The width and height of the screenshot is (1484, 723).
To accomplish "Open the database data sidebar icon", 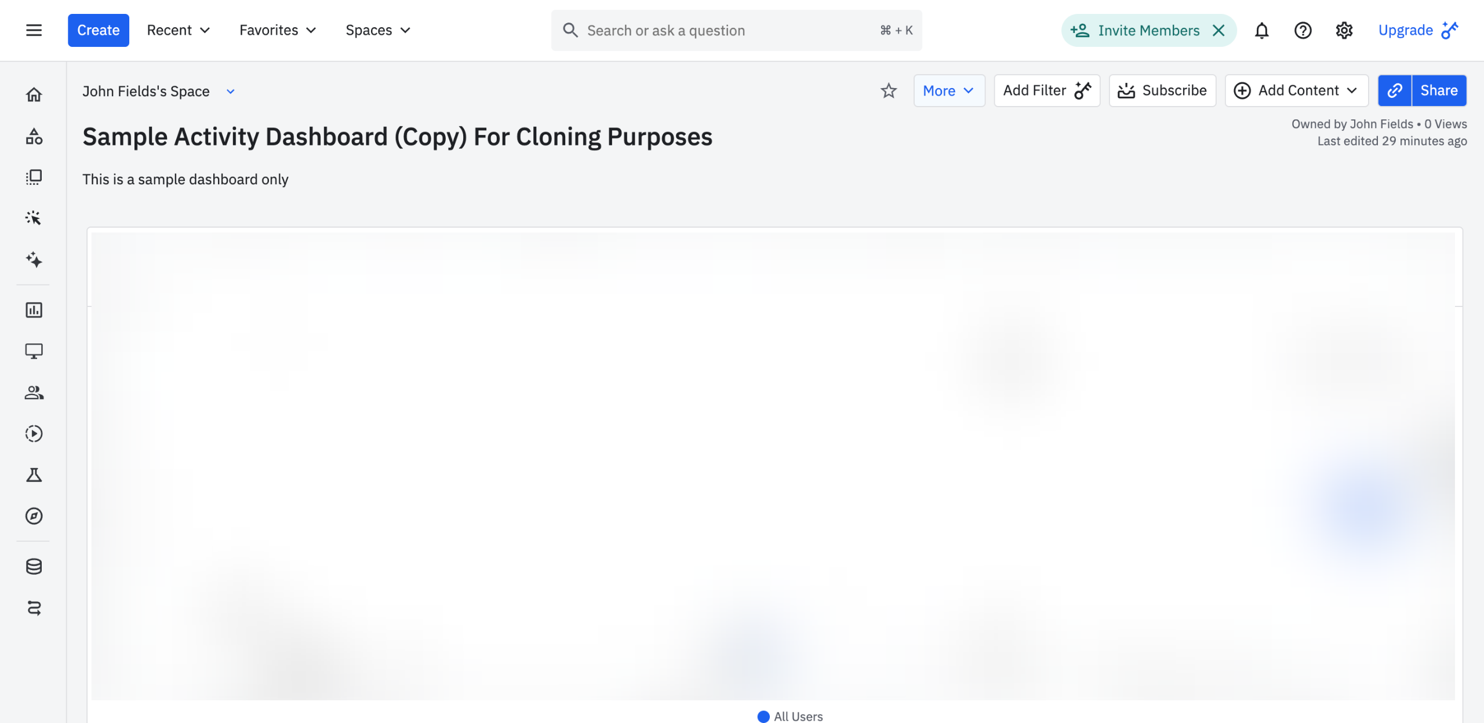I will click(34, 567).
